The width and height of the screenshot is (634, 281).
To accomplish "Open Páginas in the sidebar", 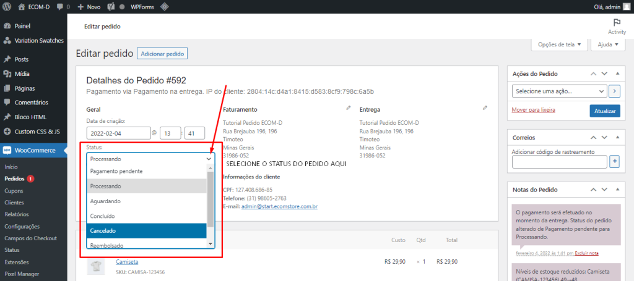I will (25, 88).
